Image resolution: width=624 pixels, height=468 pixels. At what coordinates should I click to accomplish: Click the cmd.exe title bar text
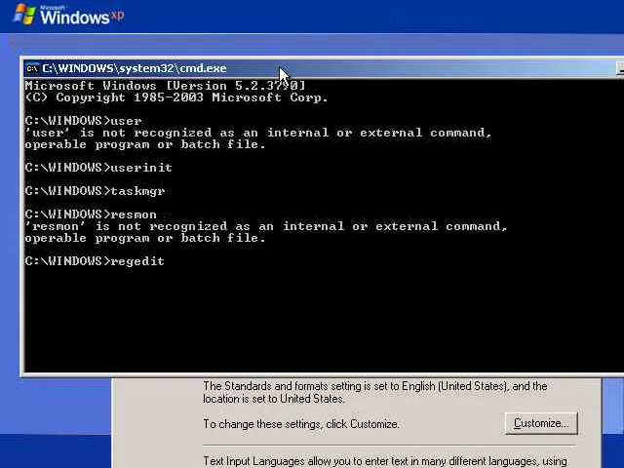135,68
